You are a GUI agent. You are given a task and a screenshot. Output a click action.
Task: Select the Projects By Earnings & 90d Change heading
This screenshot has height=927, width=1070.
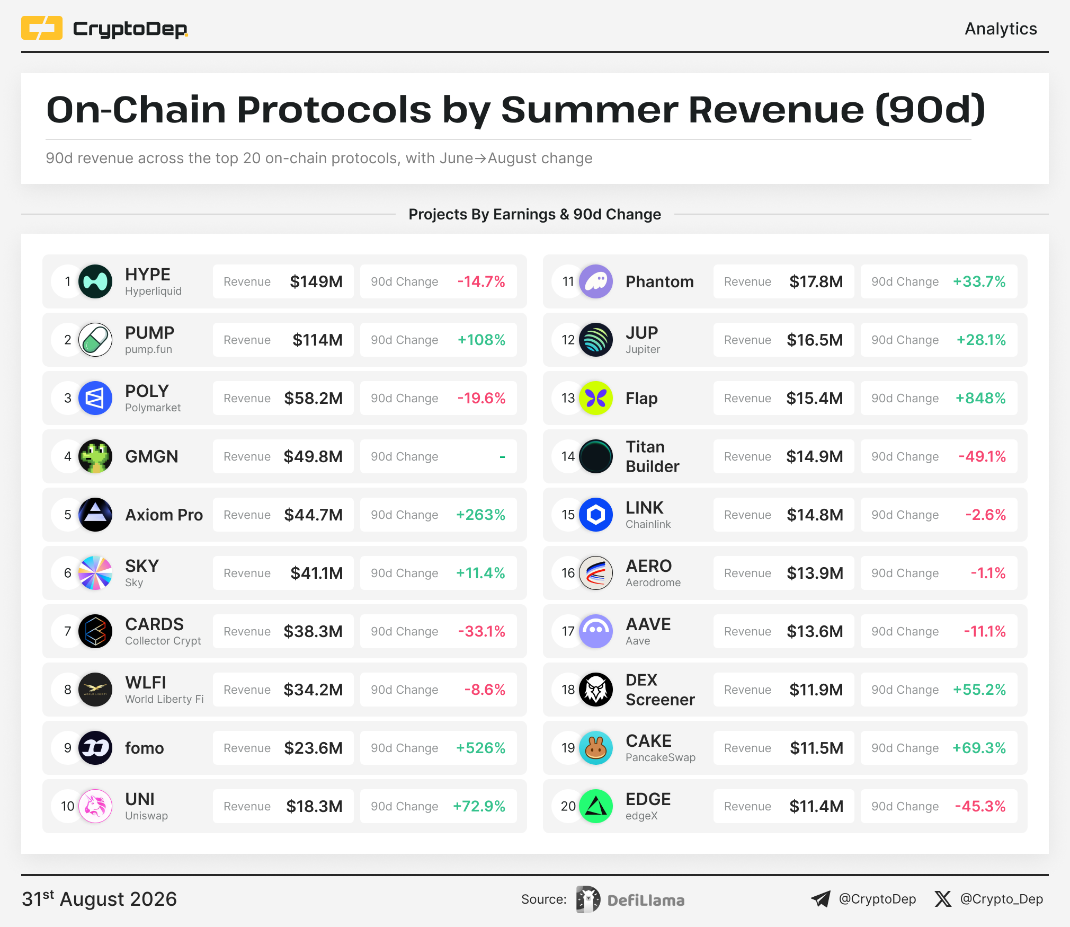[x=534, y=214]
